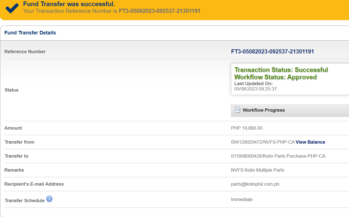Click the Immediate transfer schedule value
349x217 pixels.
click(x=242, y=199)
